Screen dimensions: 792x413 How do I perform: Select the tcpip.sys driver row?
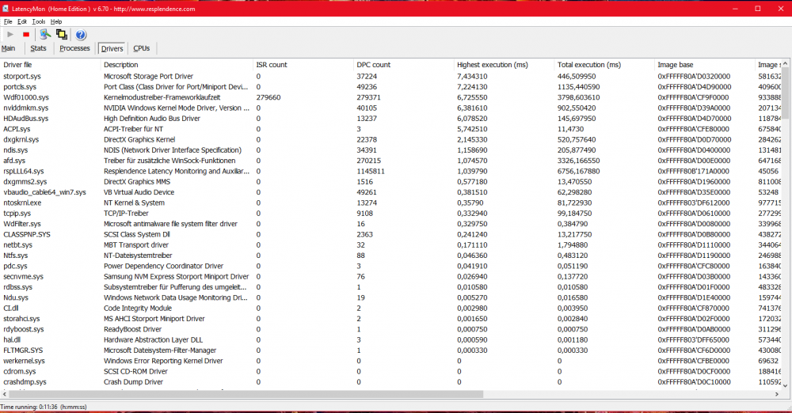click(391, 213)
